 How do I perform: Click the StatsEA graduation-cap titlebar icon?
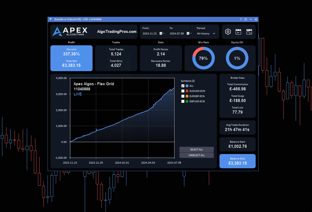pos(51,19)
